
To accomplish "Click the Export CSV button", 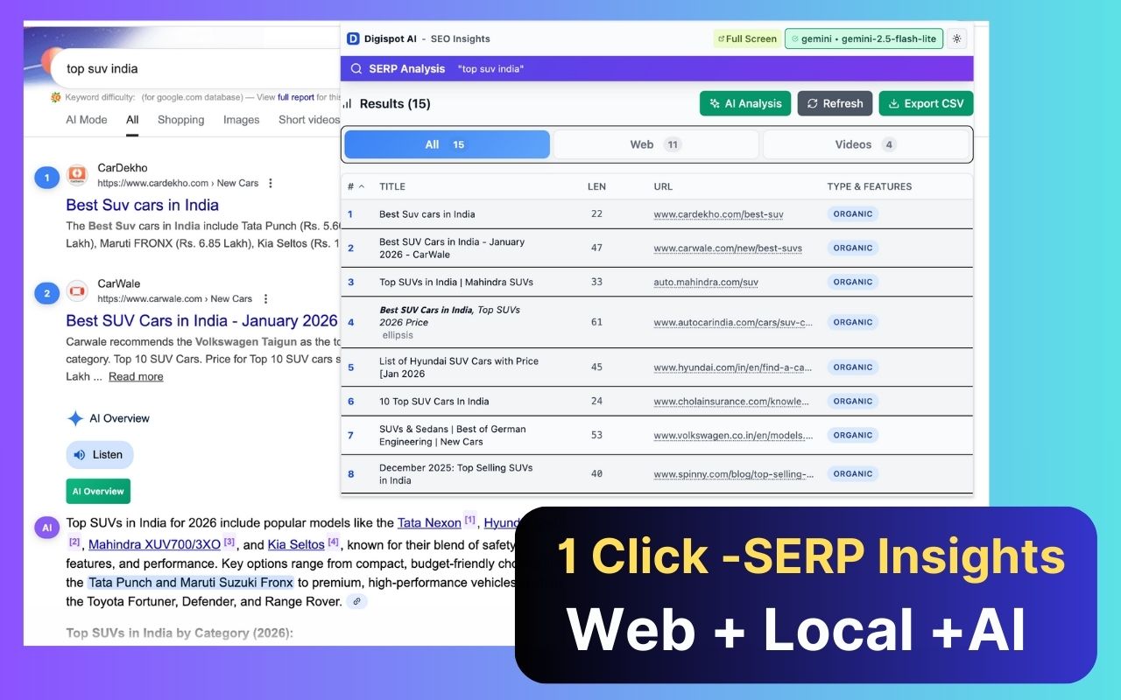I will point(926,103).
